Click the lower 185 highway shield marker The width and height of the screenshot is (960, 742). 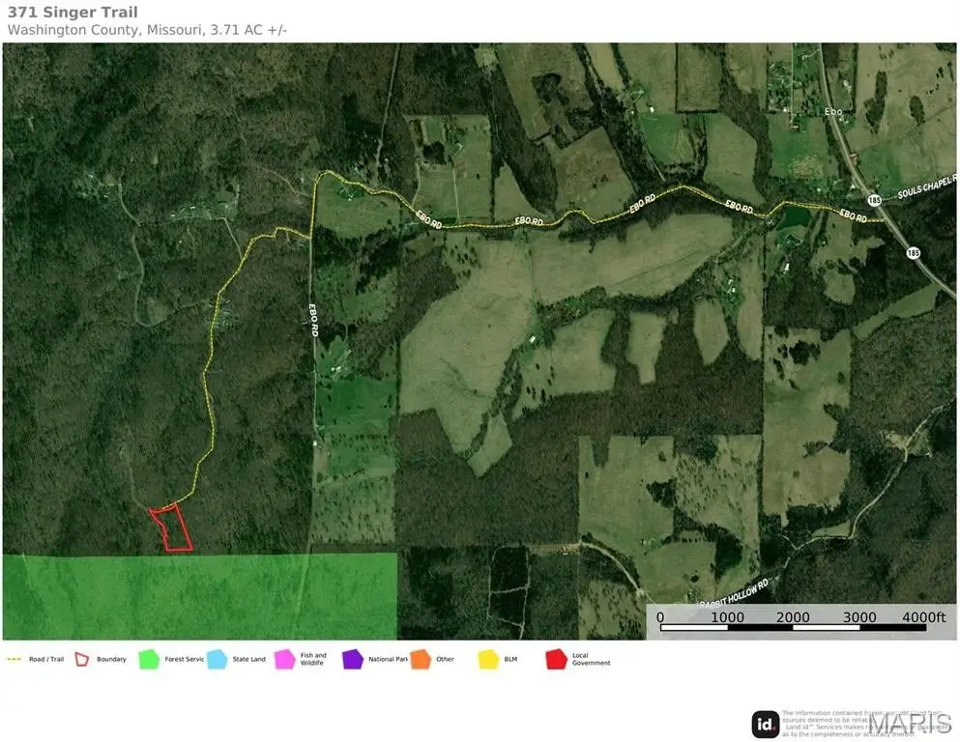(x=913, y=252)
